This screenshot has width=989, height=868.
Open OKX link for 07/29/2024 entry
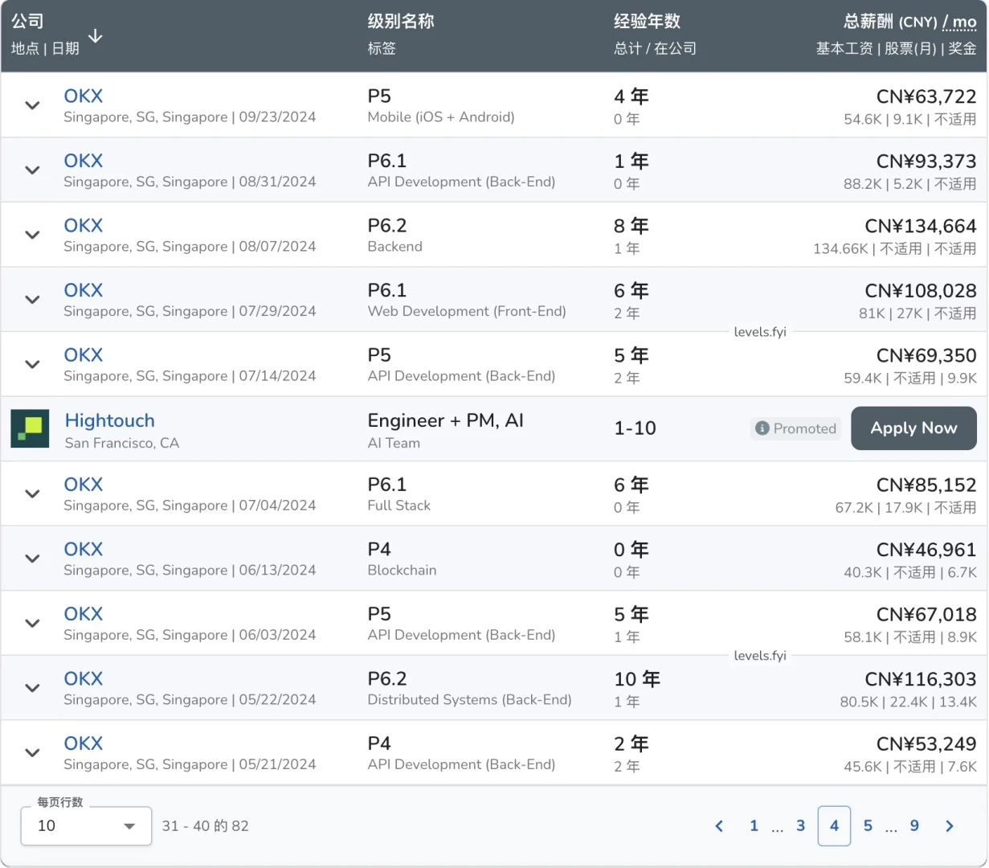pos(84,290)
